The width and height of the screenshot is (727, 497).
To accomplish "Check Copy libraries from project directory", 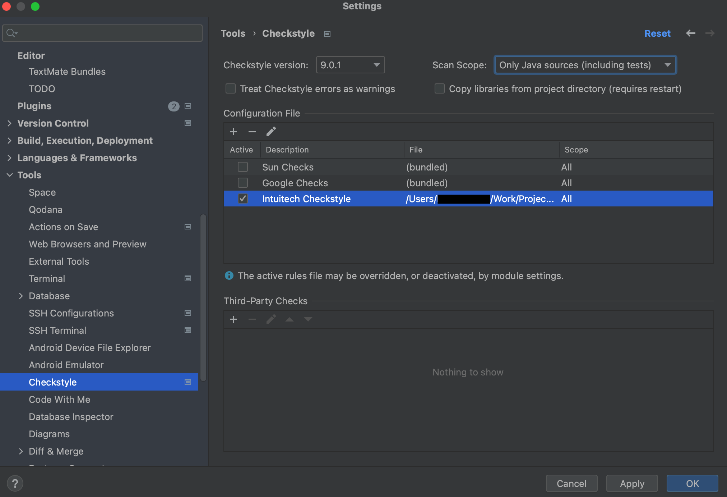I will coord(439,88).
